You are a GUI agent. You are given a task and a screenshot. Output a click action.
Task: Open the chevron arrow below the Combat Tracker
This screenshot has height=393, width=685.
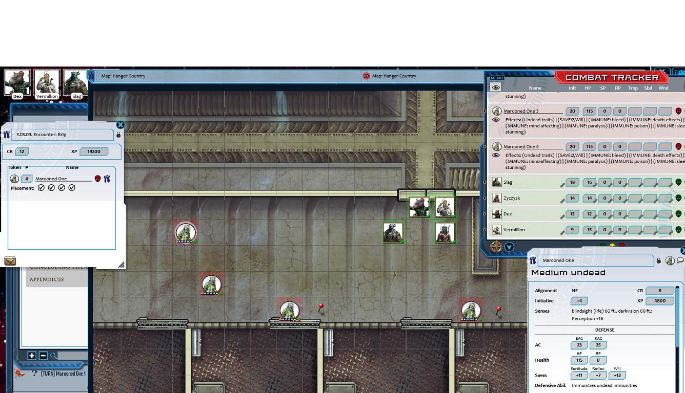509,246
